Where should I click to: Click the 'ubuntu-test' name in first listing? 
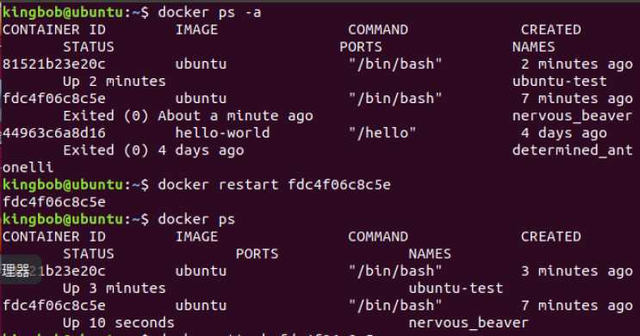(560, 82)
